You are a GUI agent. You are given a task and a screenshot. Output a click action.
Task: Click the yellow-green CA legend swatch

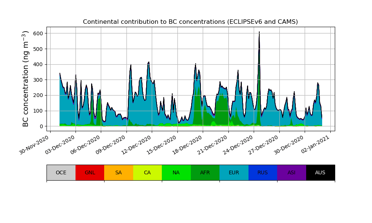pos(147,172)
